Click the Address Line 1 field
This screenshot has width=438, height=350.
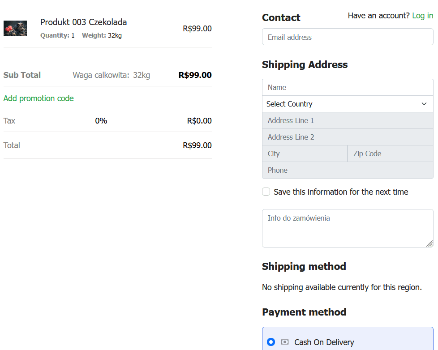pyautogui.click(x=348, y=120)
